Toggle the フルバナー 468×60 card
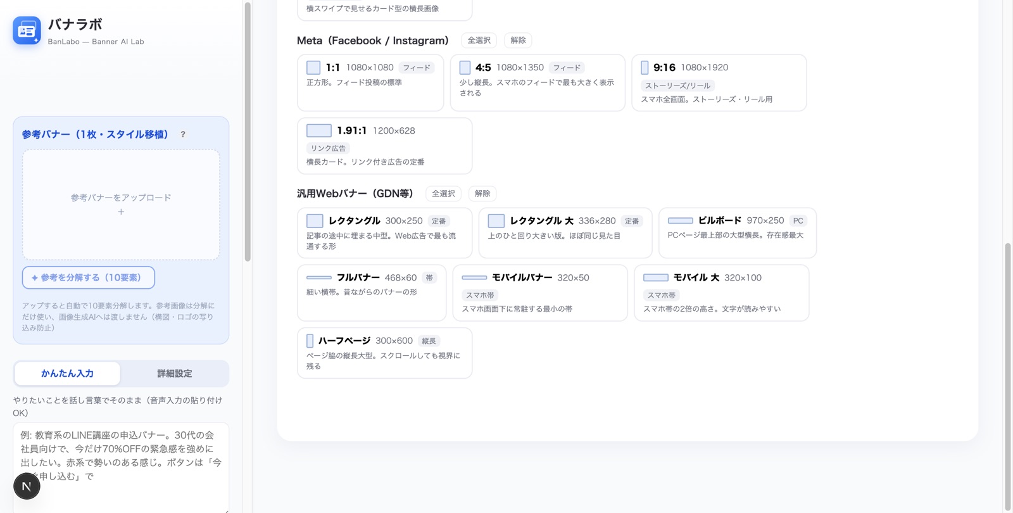 [x=372, y=293]
